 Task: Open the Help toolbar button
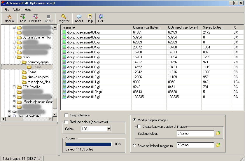tap(90, 18)
